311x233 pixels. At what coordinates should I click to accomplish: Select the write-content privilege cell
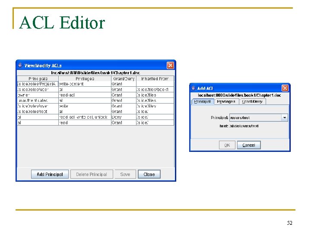85,84
